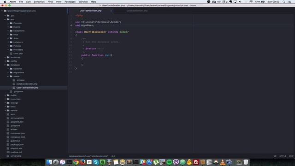Screen dimensions: 295x166
Task: Open Google Chrome from the Dock
Action: coord(76,162)
